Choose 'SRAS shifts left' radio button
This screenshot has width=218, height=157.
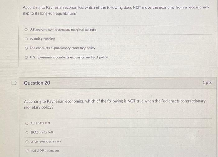tap(27, 132)
